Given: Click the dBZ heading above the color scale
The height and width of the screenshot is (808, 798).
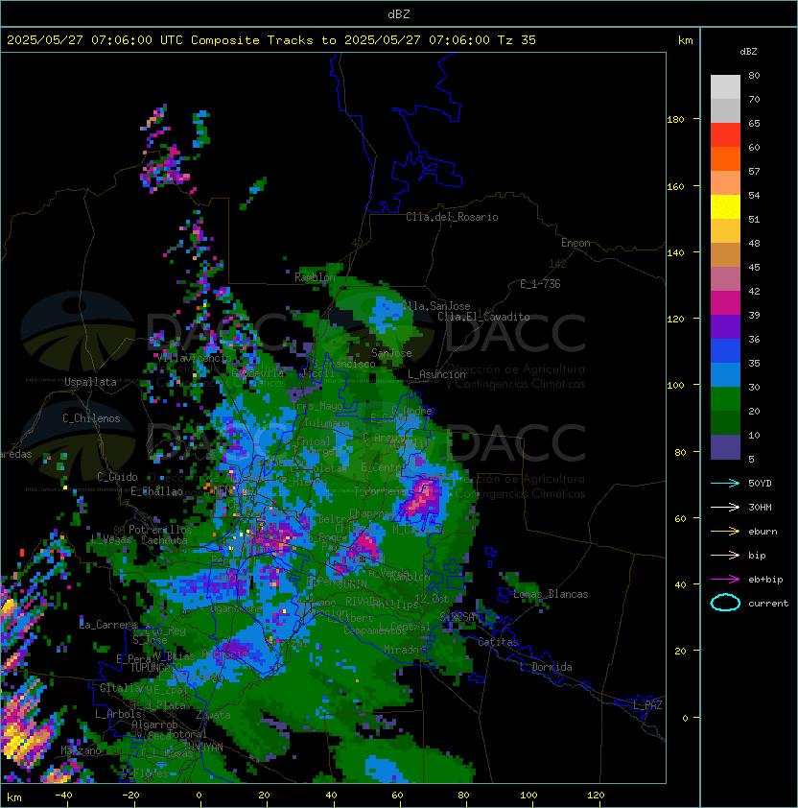Looking at the screenshot, I should [748, 52].
